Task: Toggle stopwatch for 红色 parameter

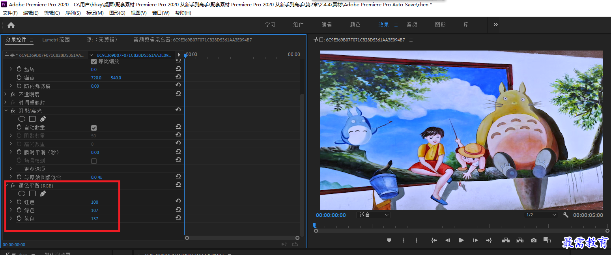Action: 19,202
